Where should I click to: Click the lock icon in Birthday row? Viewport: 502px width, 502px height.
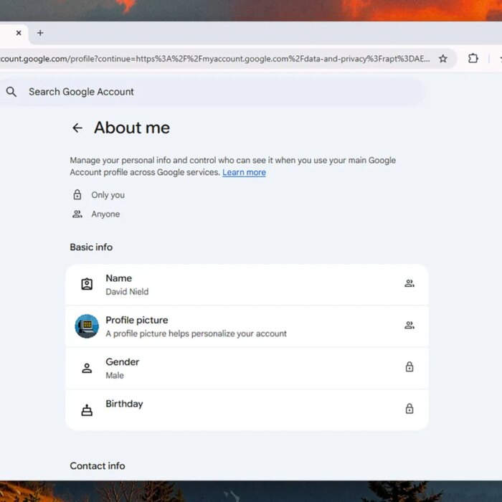click(x=409, y=409)
